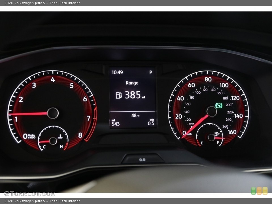272x204 pixels.
Task: Click the Range label on the center display
Action: pyautogui.click(x=132, y=83)
